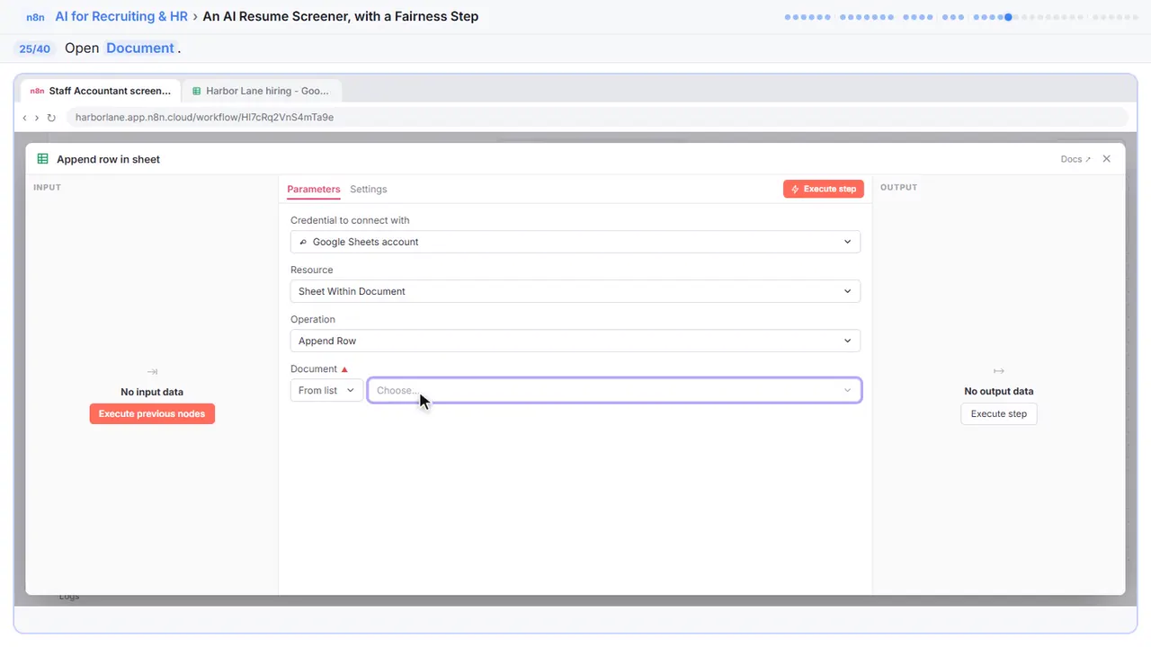Image resolution: width=1151 pixels, height=647 pixels.
Task: Click the Credential to connect with label
Action: click(350, 220)
